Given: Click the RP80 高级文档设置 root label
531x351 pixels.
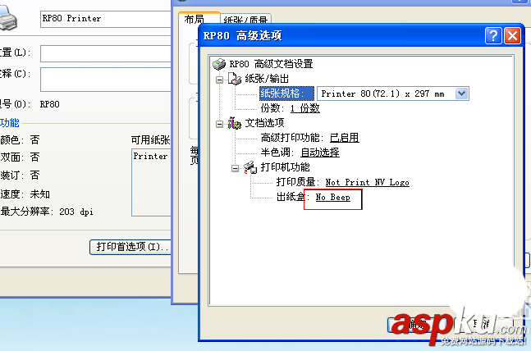Looking at the screenshot, I should coord(272,64).
